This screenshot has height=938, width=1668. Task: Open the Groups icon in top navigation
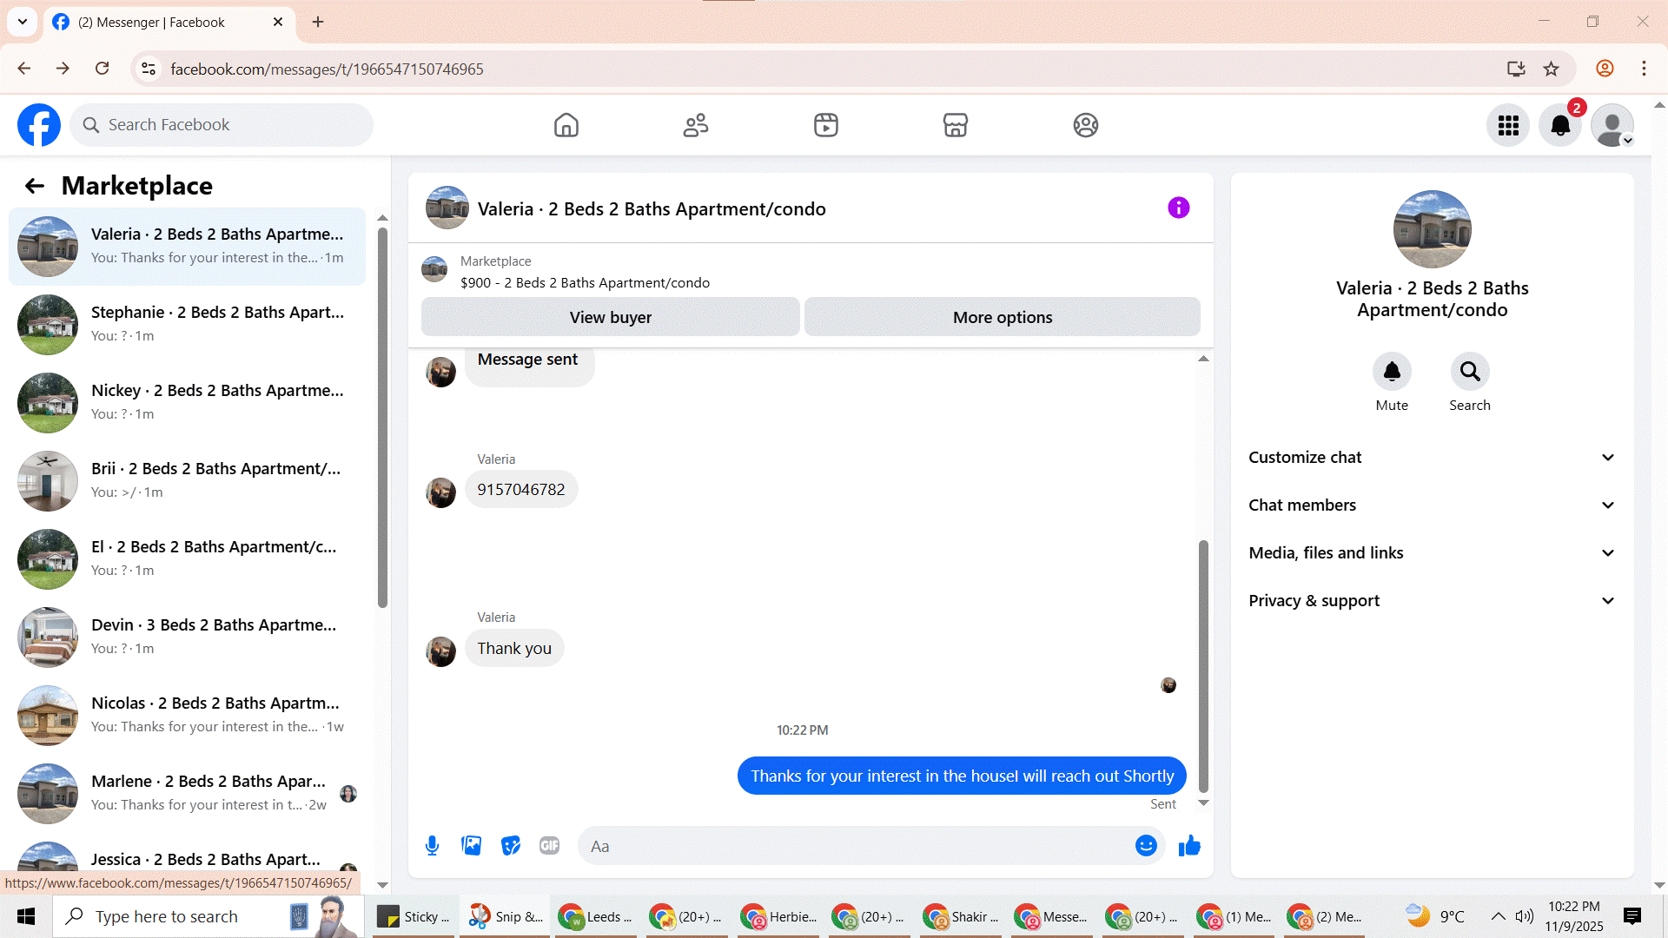pyautogui.click(x=1086, y=125)
